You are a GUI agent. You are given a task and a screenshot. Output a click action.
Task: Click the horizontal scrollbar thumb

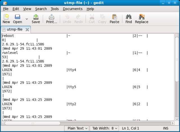33,123
